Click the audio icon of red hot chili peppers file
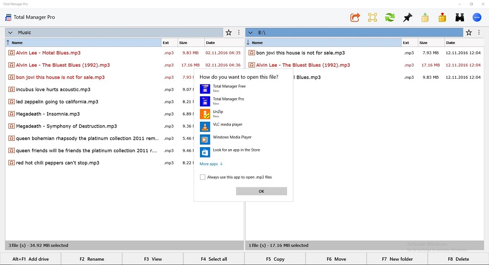Image resolution: width=489 pixels, height=265 pixels. pos(11,163)
